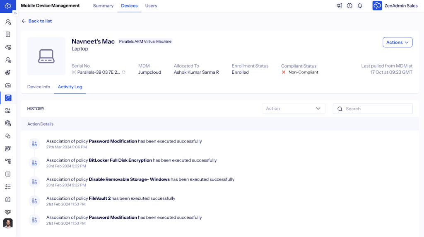The width and height of the screenshot is (424, 237).
Task: Expand the Actions dropdown button
Action: point(397,42)
